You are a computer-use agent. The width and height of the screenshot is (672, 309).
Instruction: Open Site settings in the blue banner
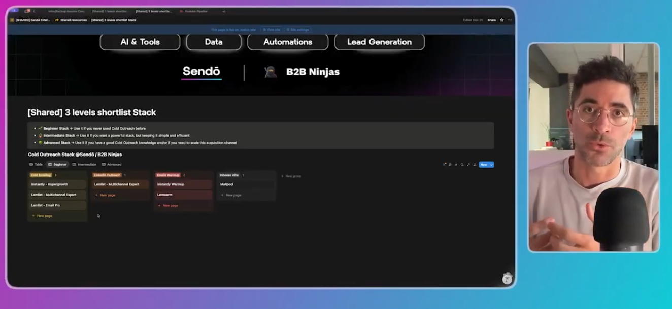coord(298,30)
